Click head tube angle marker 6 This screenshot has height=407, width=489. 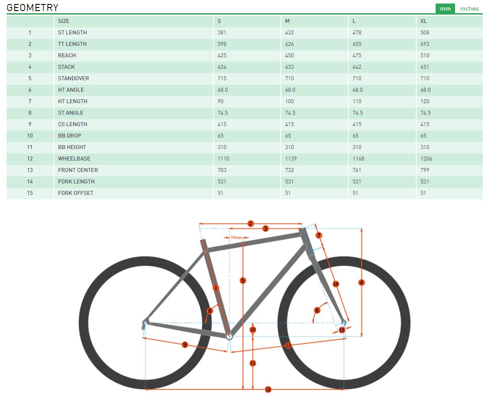317,310
